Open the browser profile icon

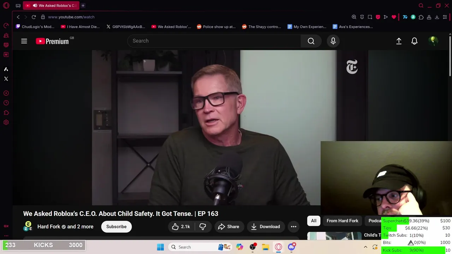click(x=429, y=17)
